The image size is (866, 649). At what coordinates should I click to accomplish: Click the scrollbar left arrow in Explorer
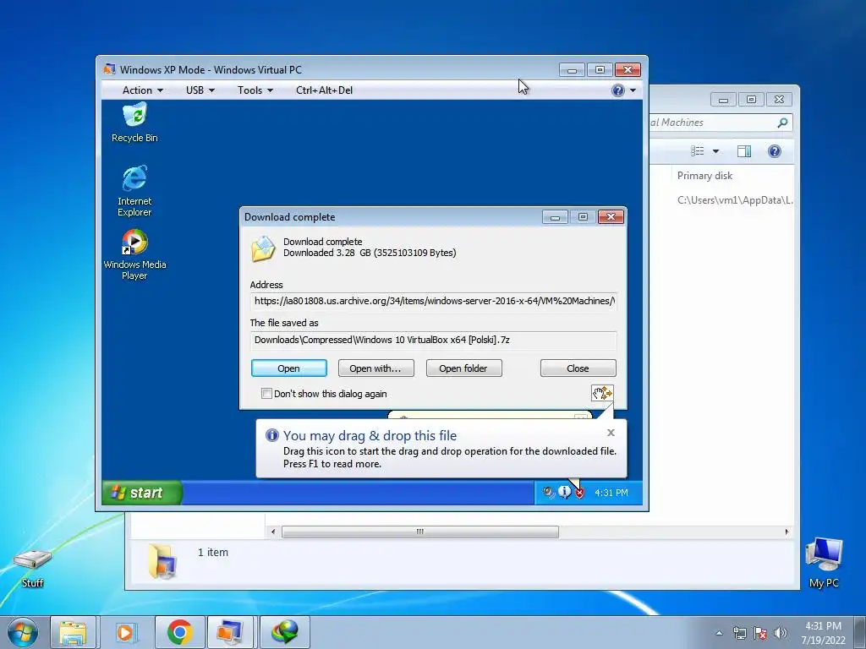pos(273,532)
